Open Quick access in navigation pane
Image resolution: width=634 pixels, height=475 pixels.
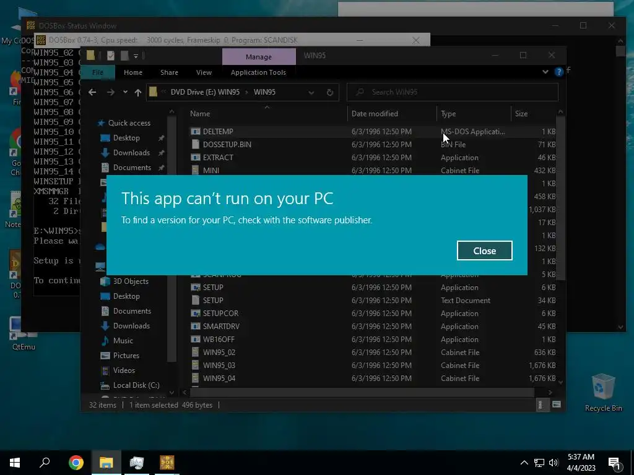tap(124, 123)
